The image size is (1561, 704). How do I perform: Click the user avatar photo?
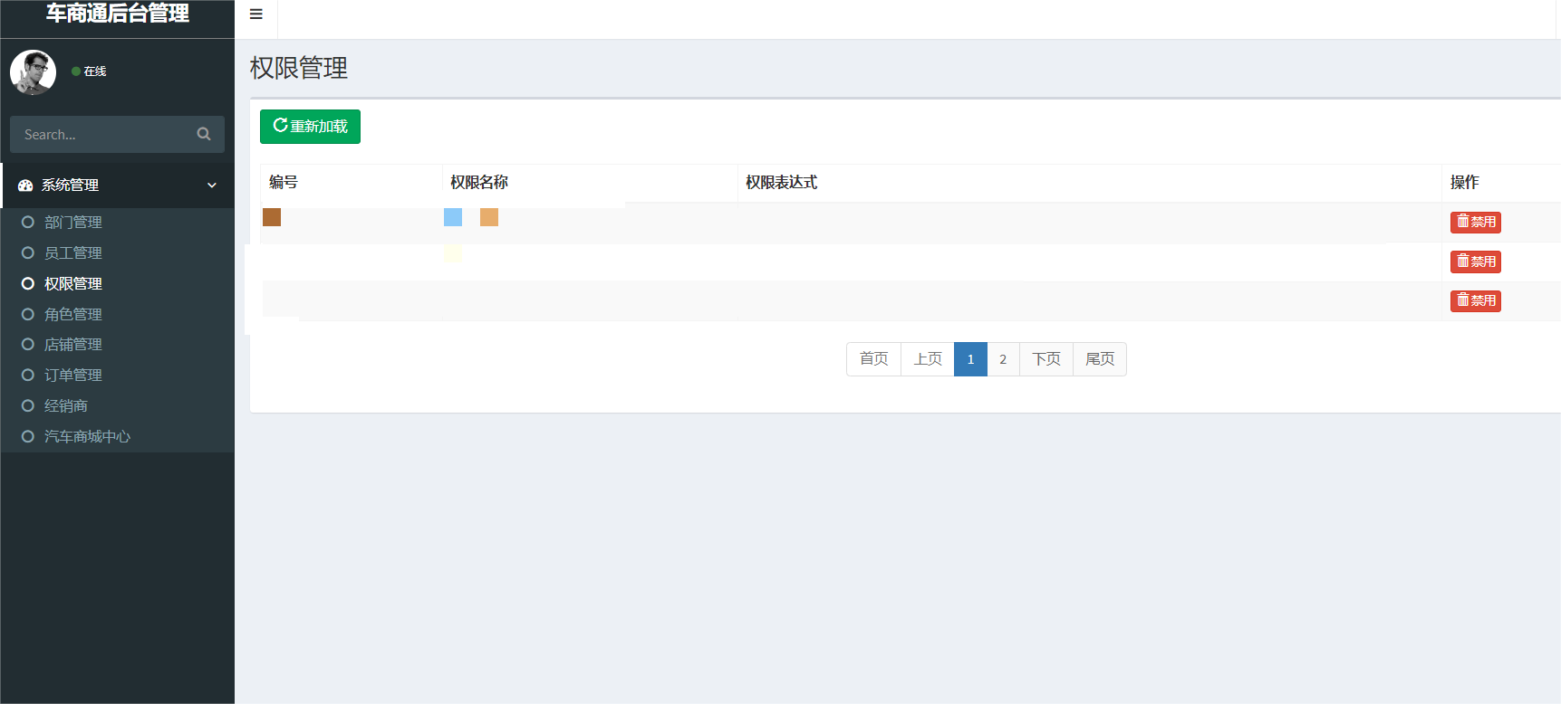33,72
